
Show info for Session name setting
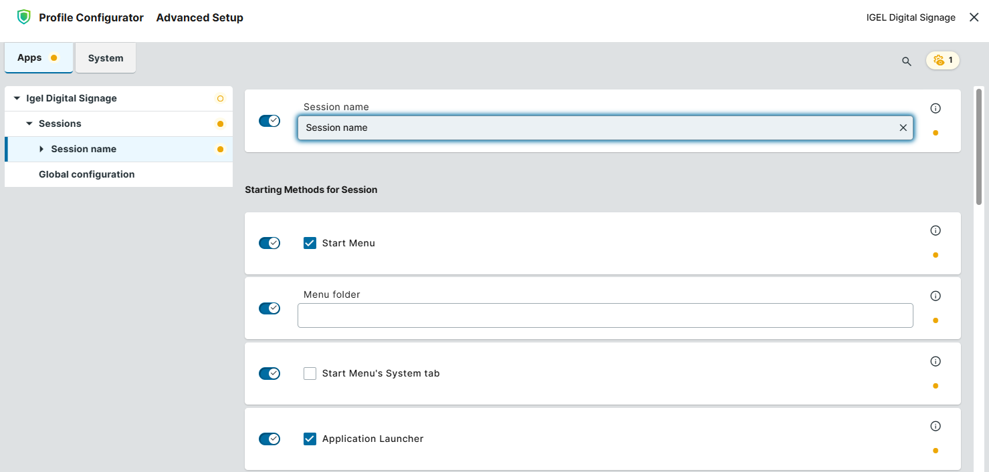coord(936,108)
